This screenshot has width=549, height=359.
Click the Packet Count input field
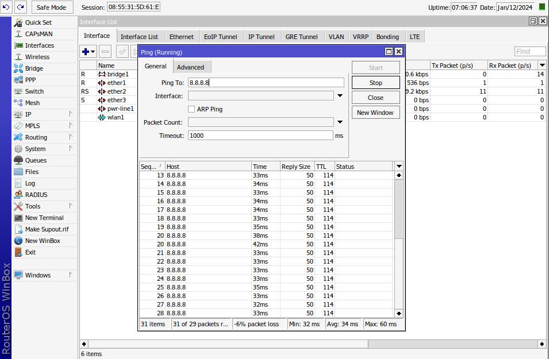click(260, 122)
